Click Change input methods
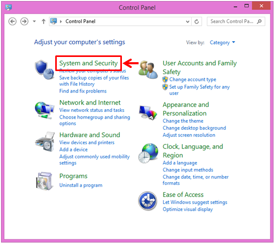274x243 pixels. 188,170
